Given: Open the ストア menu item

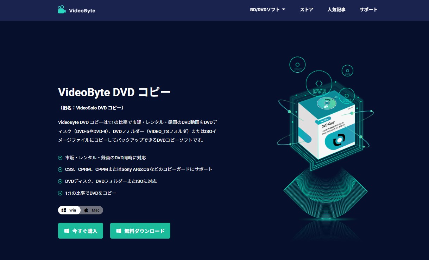Looking at the screenshot, I should coord(307,10).
